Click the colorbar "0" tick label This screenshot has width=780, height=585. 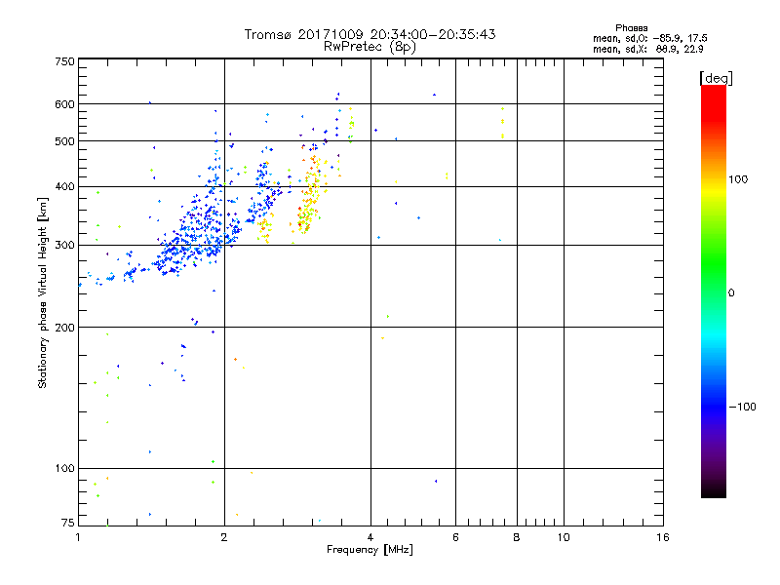(731, 293)
